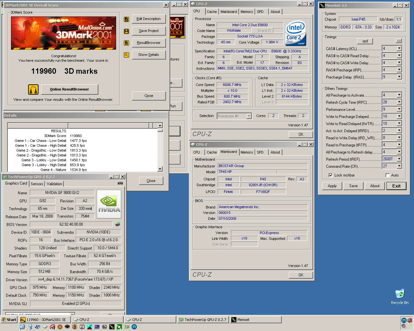Click the yellow Online ResultBrowser icon

(x=33, y=89)
